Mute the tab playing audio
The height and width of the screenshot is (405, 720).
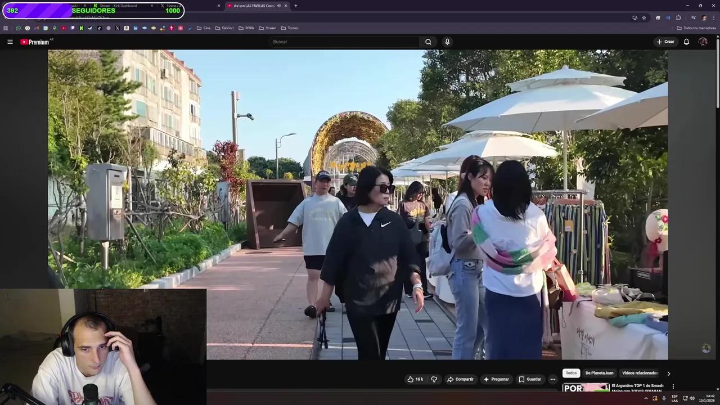(279, 6)
